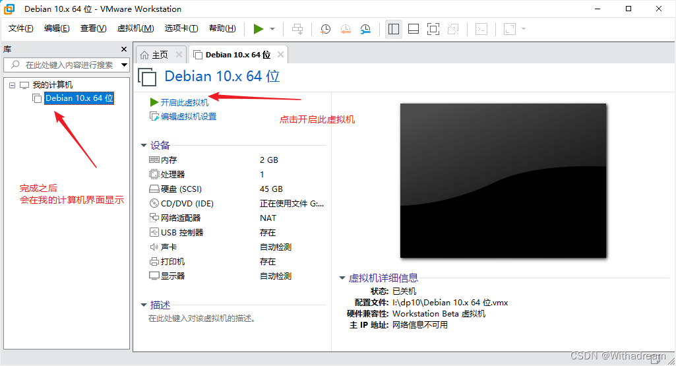Screen dimensions: 676x366
Task: Switch to the Debian 10.x 64 位 tab
Action: [x=238, y=55]
